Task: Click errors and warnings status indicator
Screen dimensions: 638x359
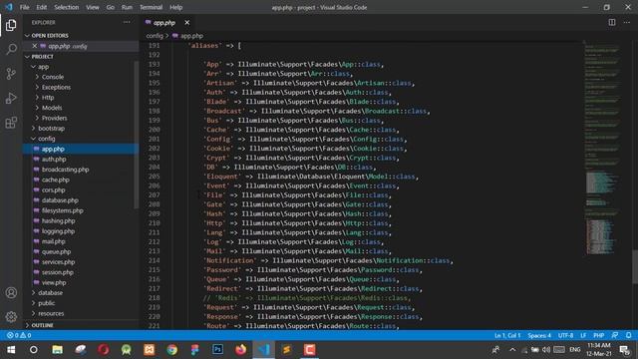Action: point(19,335)
